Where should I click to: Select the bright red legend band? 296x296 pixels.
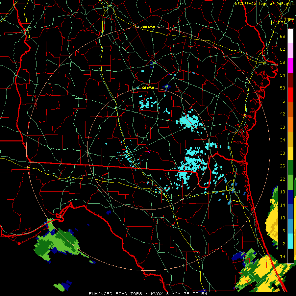click(290, 95)
